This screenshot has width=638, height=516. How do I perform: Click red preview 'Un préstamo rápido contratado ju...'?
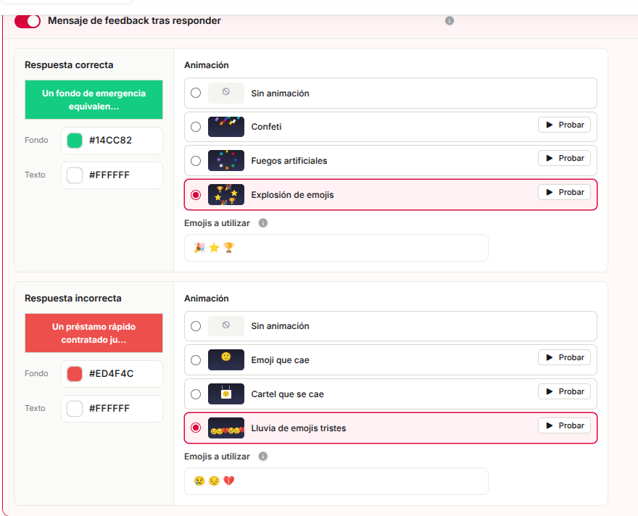94,333
